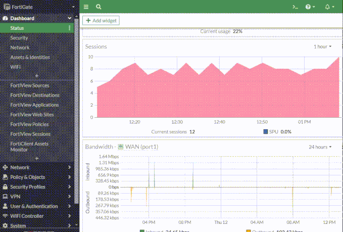Open the notifications bell menu
Screen dimensions: 343x232
point(328,7)
